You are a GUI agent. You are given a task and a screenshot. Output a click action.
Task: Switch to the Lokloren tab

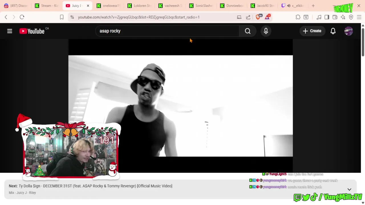139,6
